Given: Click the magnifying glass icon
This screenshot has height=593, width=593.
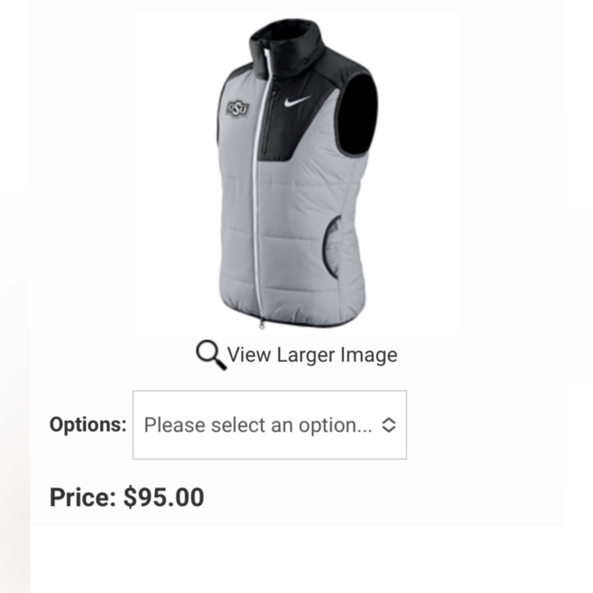Looking at the screenshot, I should coord(211,355).
